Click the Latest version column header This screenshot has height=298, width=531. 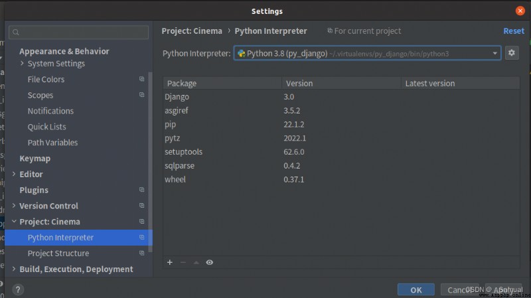(461, 84)
